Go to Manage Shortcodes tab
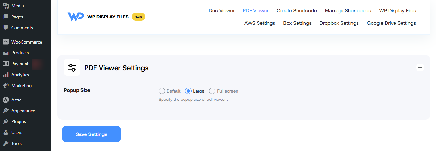436x151 pixels. click(x=348, y=10)
